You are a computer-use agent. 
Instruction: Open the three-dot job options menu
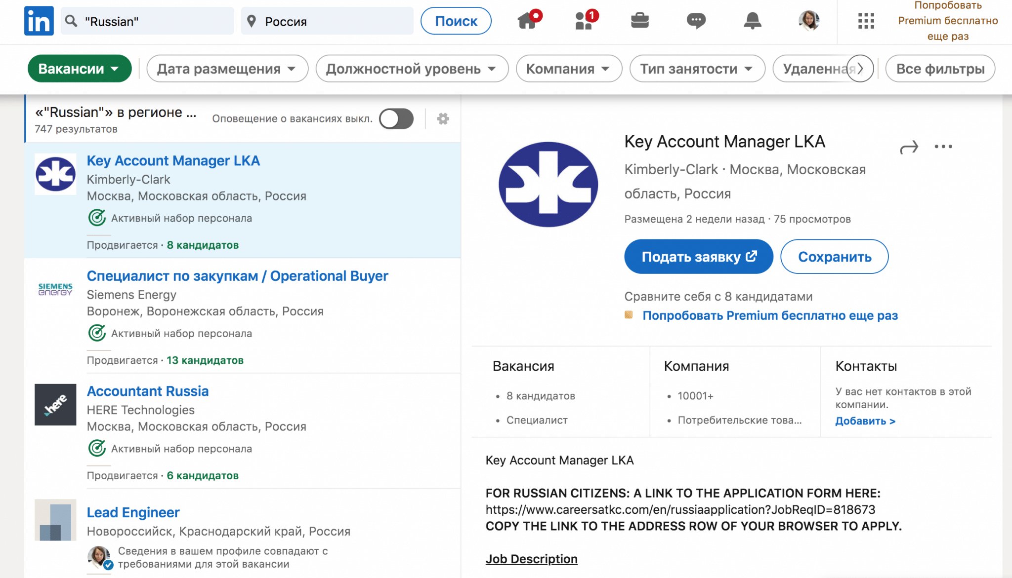(943, 147)
